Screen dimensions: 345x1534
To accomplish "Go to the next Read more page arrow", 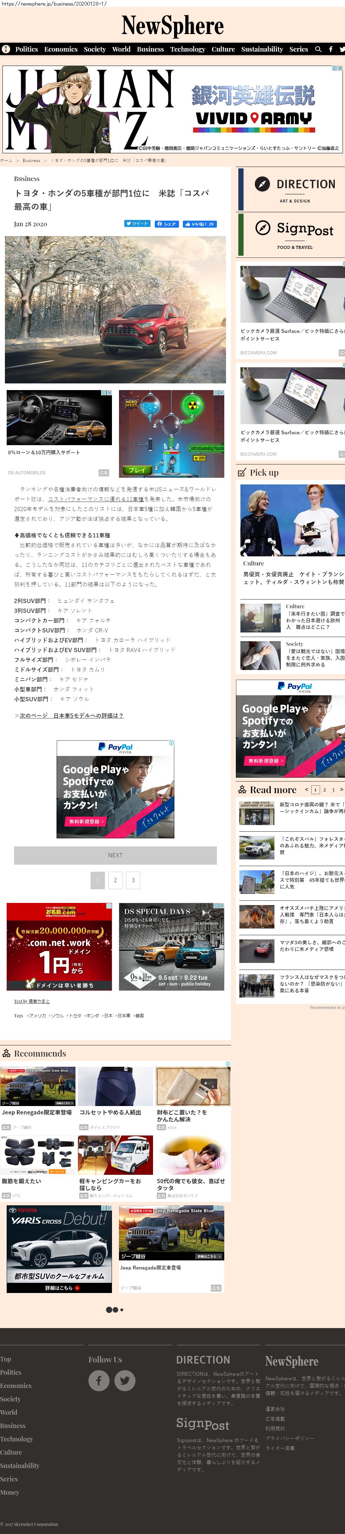I will pyautogui.click(x=341, y=790).
